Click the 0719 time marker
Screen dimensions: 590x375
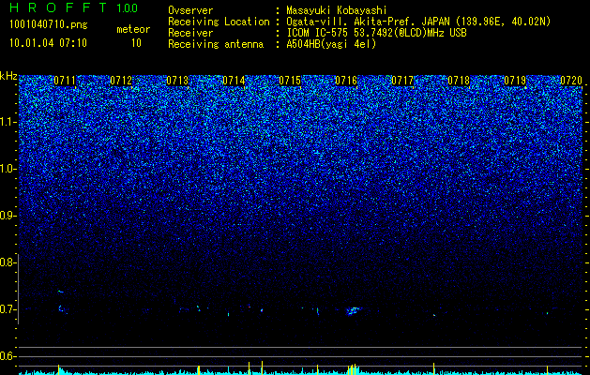(515, 81)
